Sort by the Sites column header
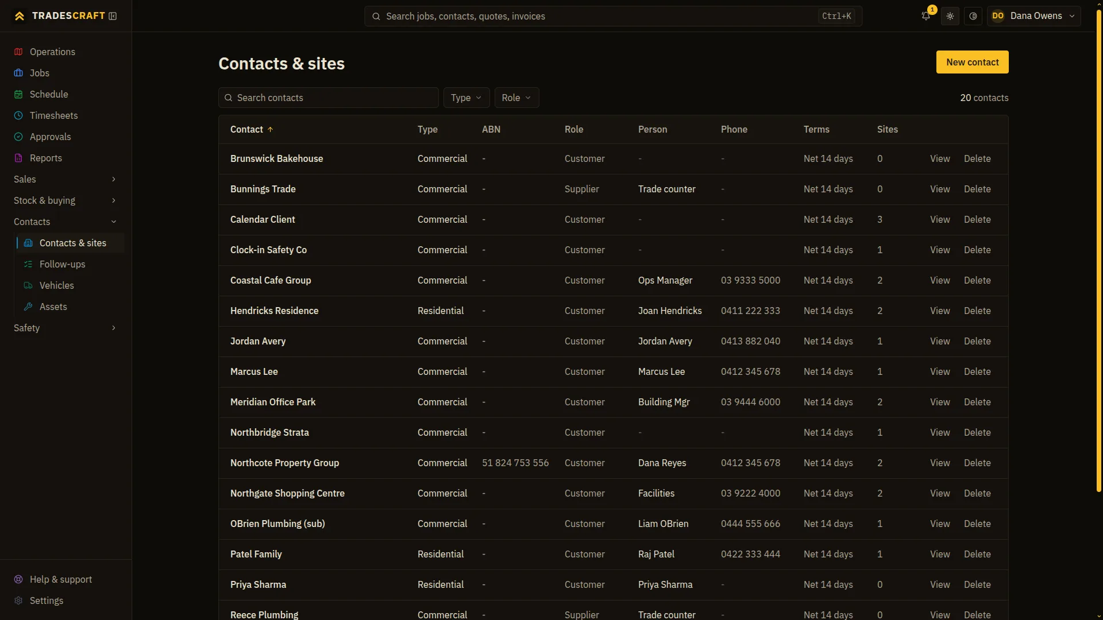The height and width of the screenshot is (620, 1103). coord(887,130)
